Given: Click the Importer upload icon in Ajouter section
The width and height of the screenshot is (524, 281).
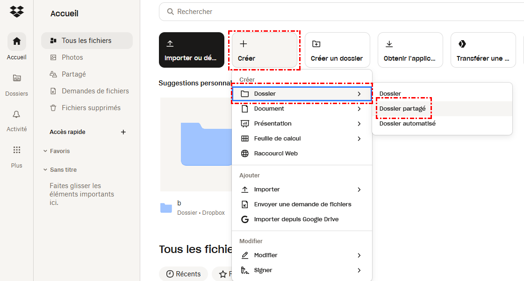Looking at the screenshot, I should (x=245, y=190).
